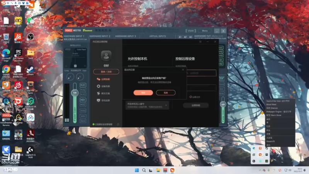The width and height of the screenshot is (309, 174).
Task: Click the Comp knob on Input 1
Action: (70, 77)
